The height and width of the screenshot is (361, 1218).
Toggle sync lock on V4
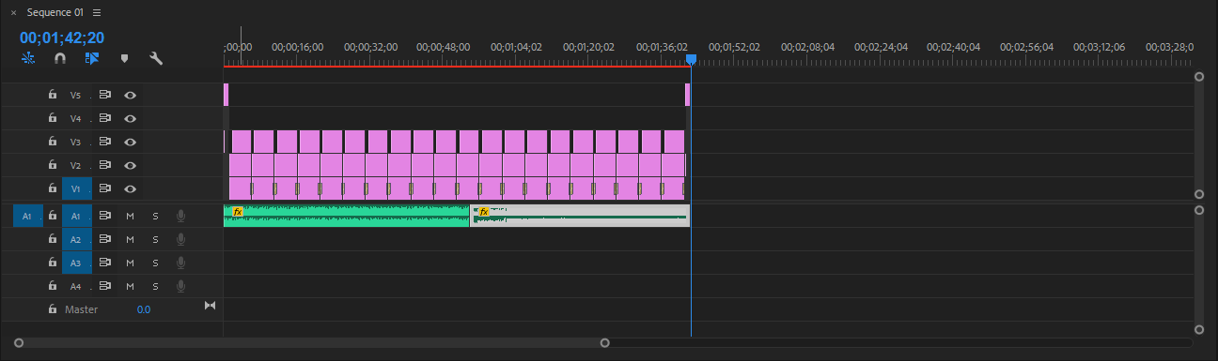(x=105, y=118)
